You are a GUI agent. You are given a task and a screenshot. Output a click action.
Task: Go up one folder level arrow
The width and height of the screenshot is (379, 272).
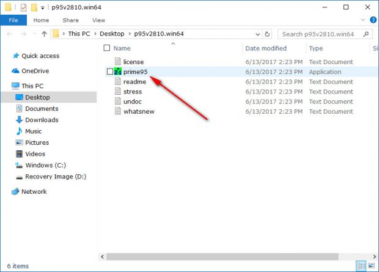44,34
